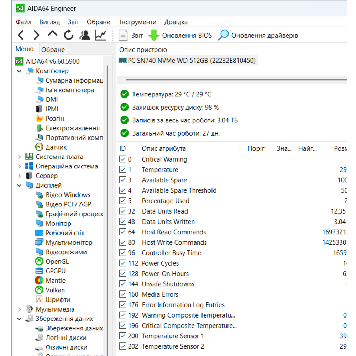This screenshot has height=356, width=356.
Task: Switch to the Обране tab
Action: 53,49
